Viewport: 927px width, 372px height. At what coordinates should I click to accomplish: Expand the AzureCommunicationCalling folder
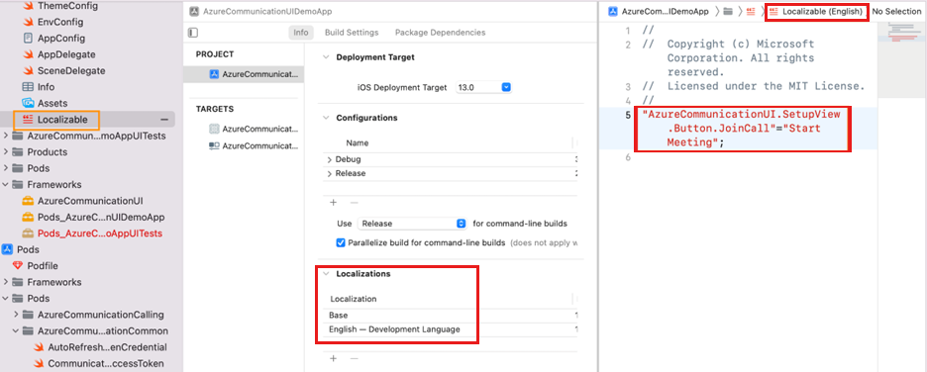click(17, 315)
